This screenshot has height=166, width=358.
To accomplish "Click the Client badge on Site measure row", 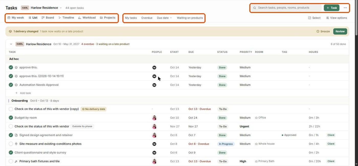I will [x=331, y=144].
